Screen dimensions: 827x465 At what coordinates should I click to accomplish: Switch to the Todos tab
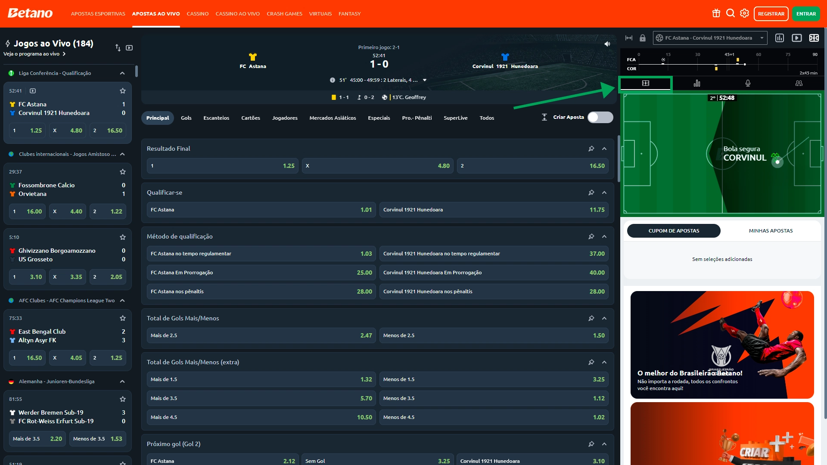pyautogui.click(x=487, y=118)
